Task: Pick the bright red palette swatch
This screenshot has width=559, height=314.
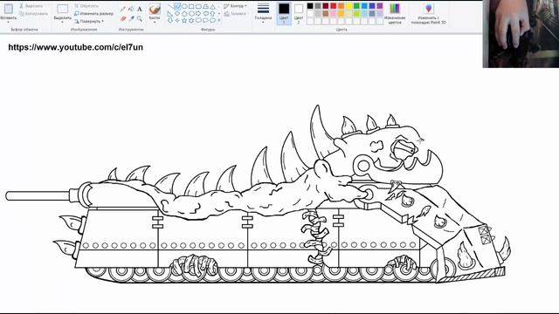Action: 334,6
